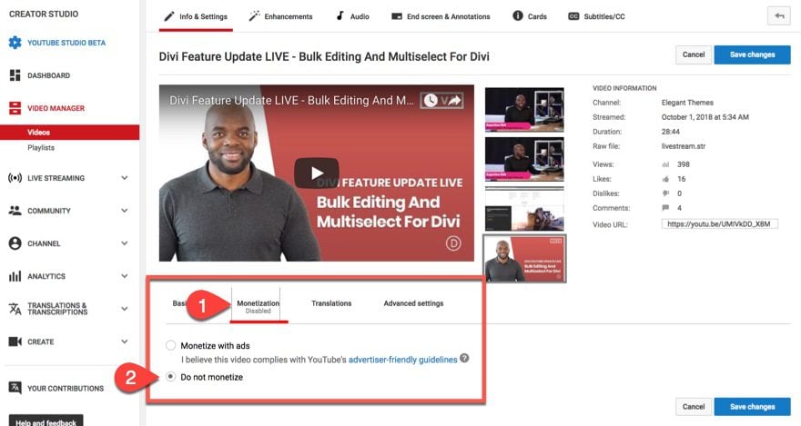The image size is (801, 426).
Task: Click the Your Contributions sidebar label
Action: [66, 388]
